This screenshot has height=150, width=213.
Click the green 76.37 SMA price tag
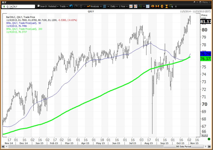pyautogui.click(x=206, y=59)
